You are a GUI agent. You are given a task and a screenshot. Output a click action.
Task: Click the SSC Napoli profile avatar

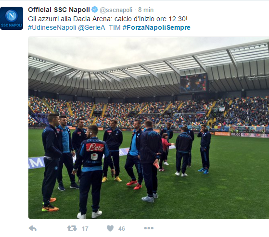[12, 18]
